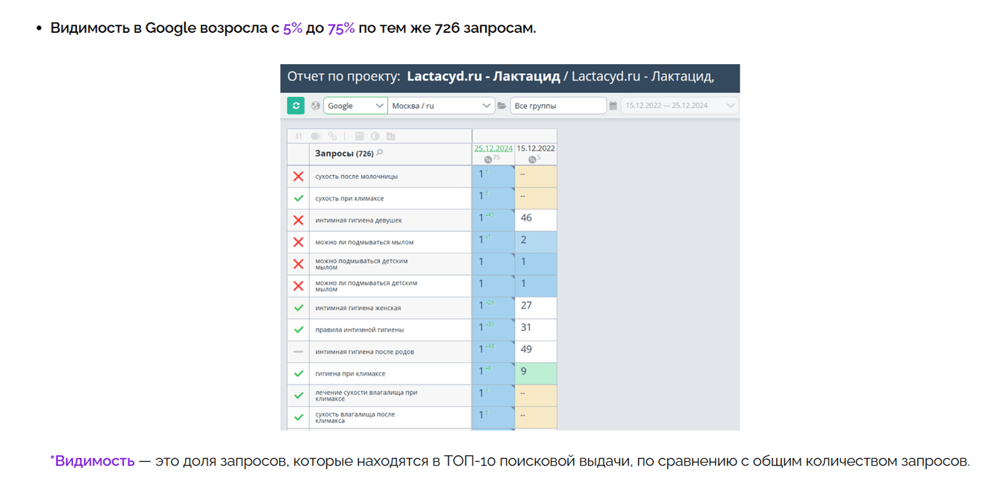Click the search magnifier next to Запросы (726)
This screenshot has width=1000, height=494.
(380, 153)
